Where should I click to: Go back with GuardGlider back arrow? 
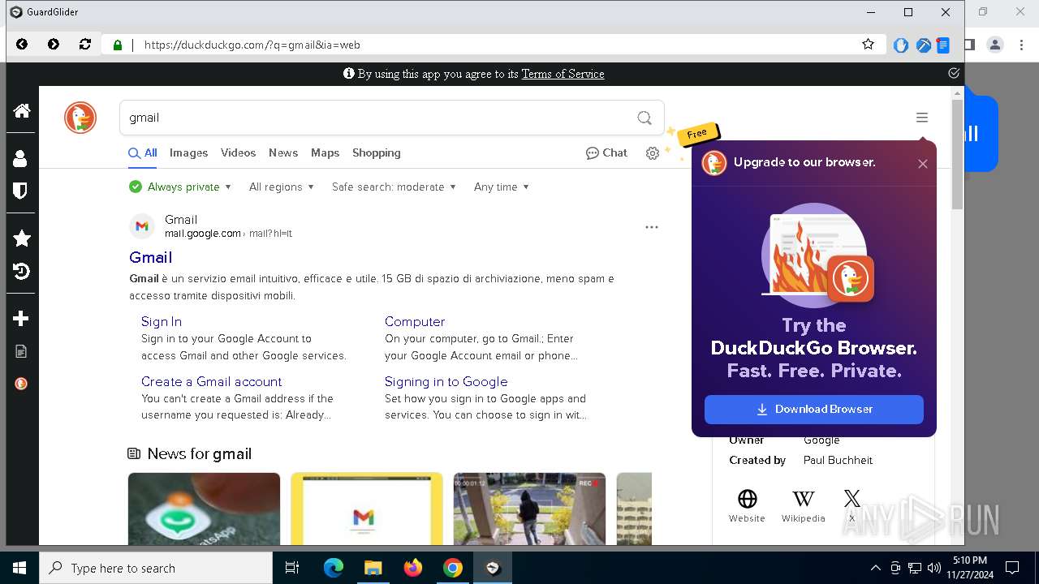tap(22, 45)
